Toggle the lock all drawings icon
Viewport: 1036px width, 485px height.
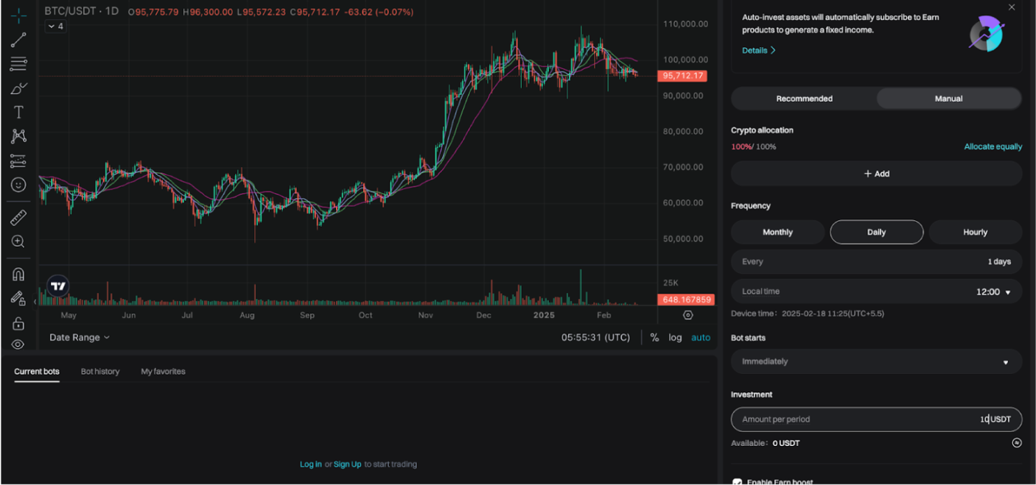coord(18,323)
